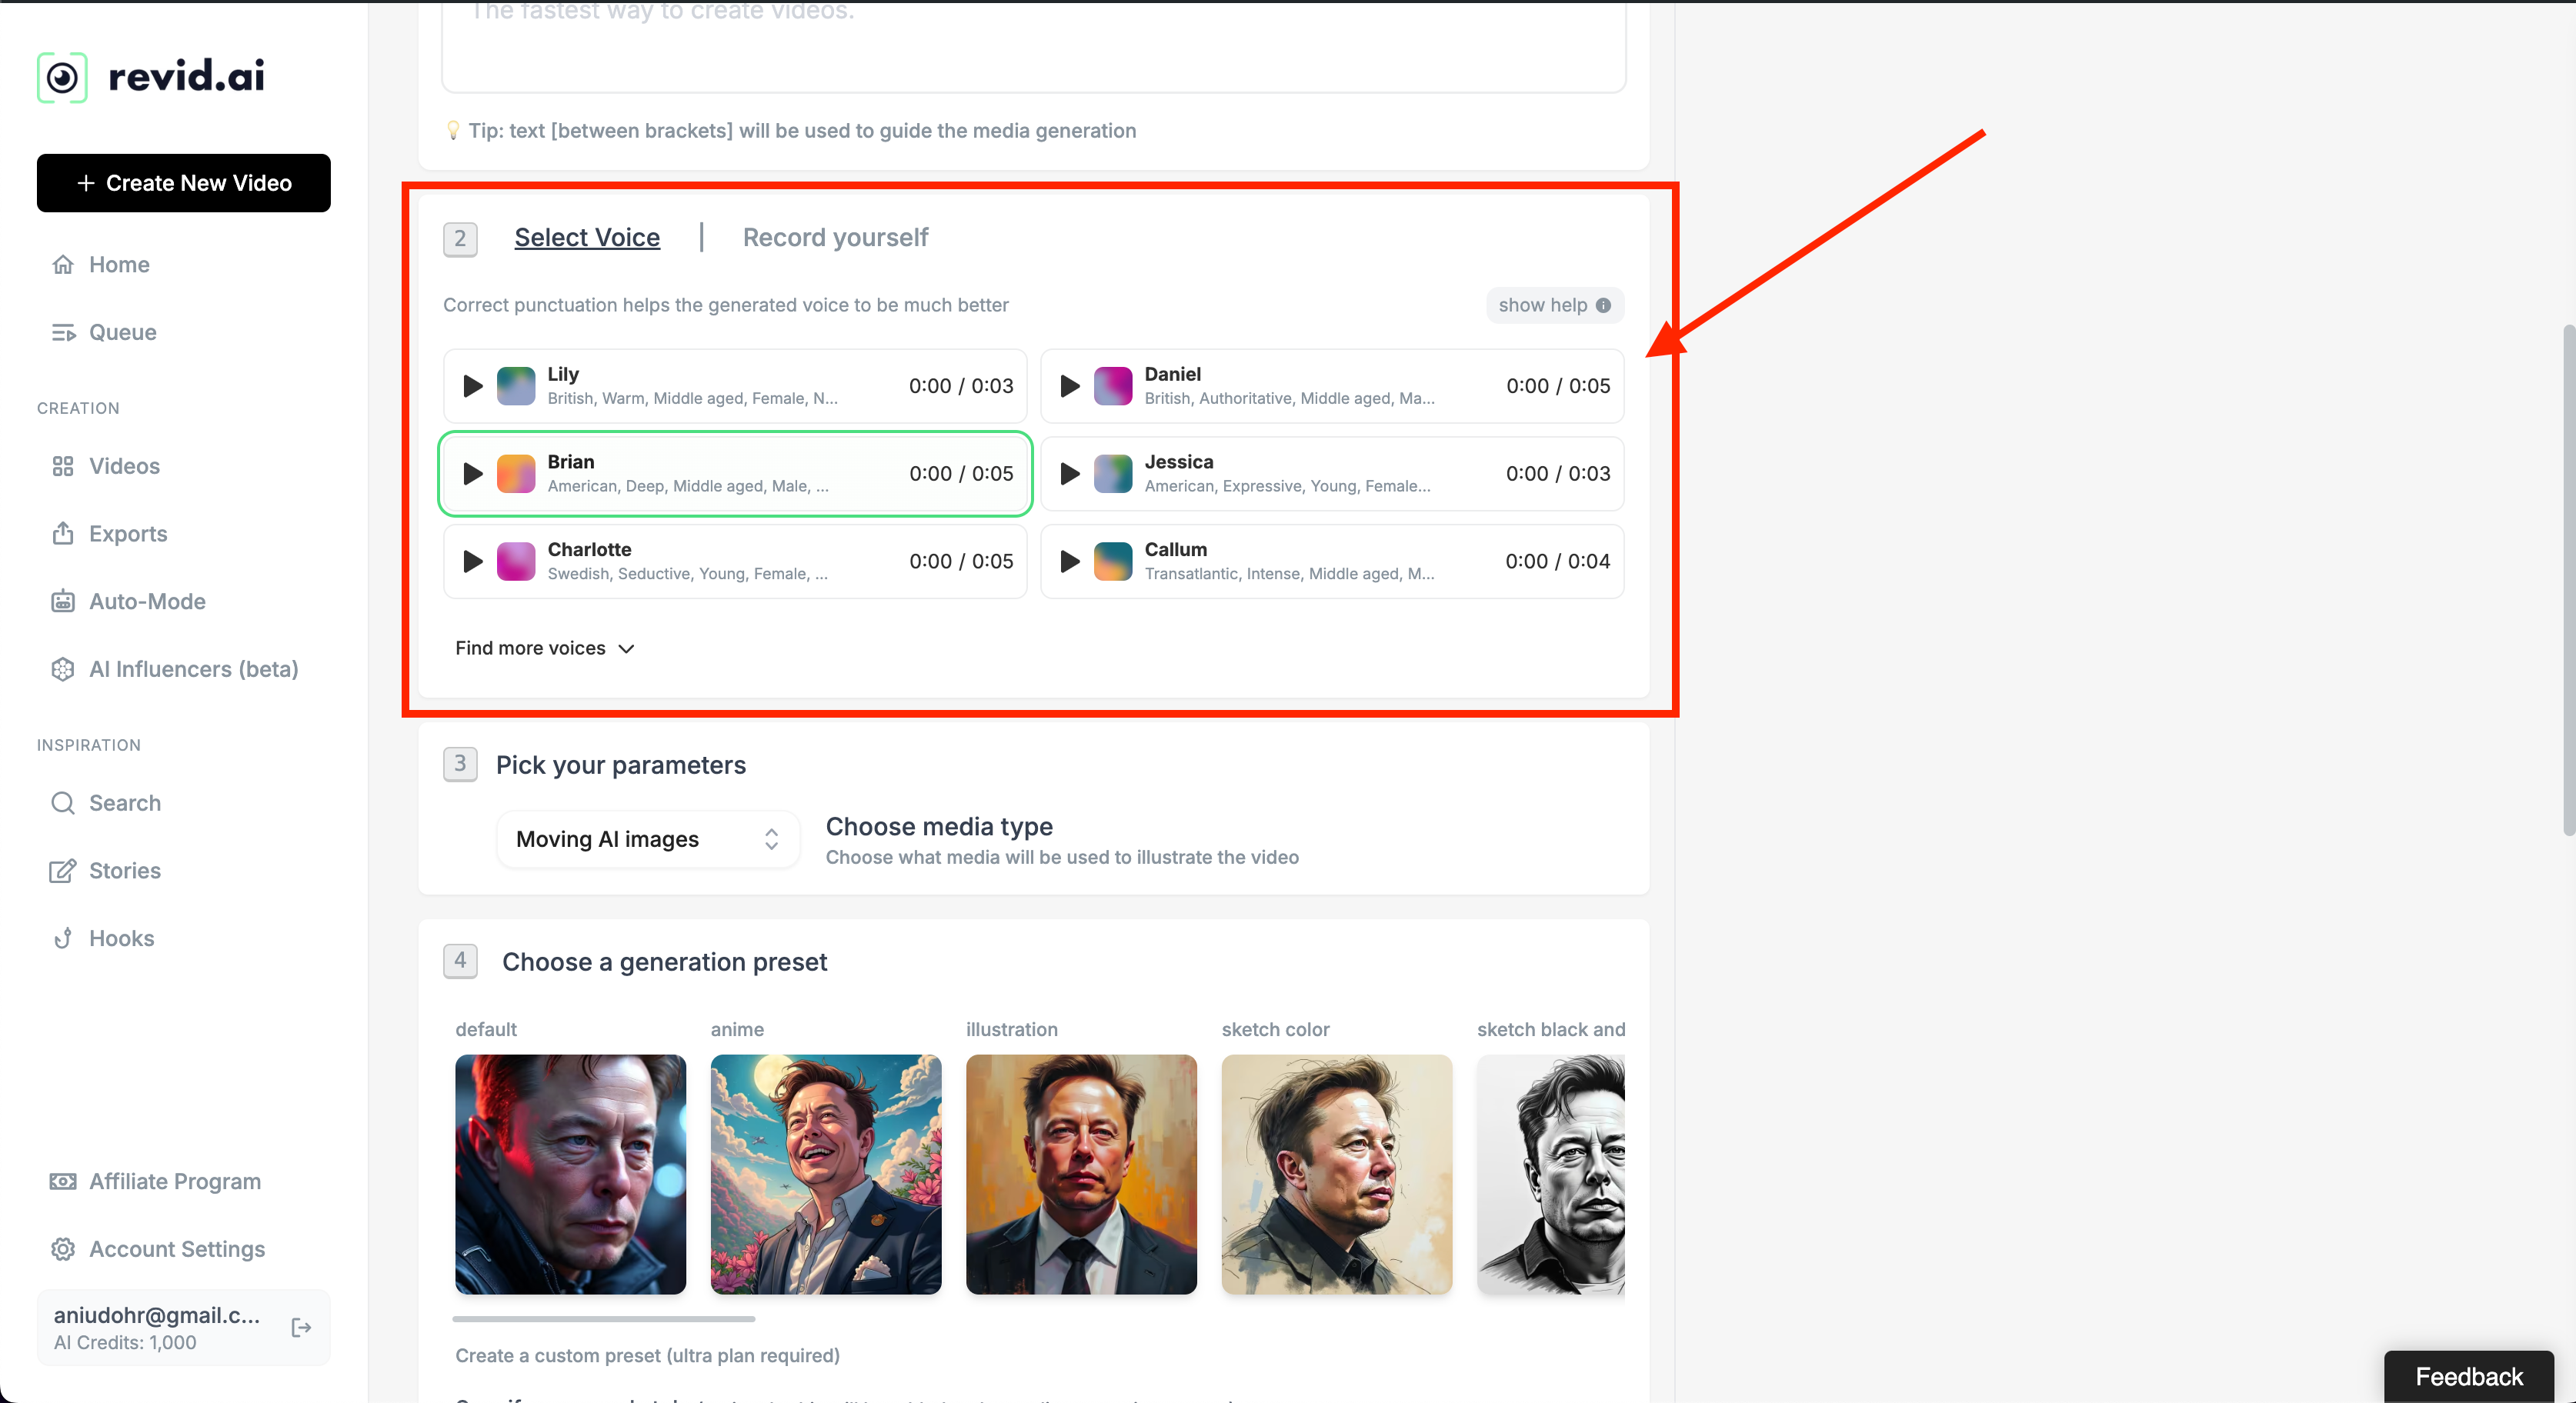Open AI Influencers (beta) page
The image size is (2576, 1403).
click(193, 669)
